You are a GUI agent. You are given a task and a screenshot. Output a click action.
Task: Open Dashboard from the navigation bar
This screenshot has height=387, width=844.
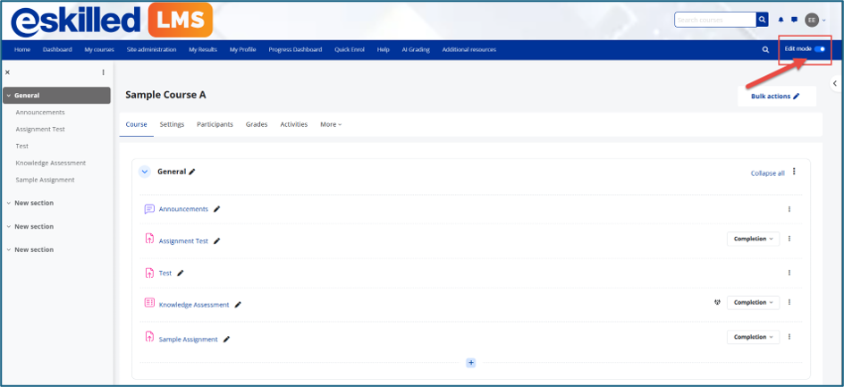(x=57, y=49)
